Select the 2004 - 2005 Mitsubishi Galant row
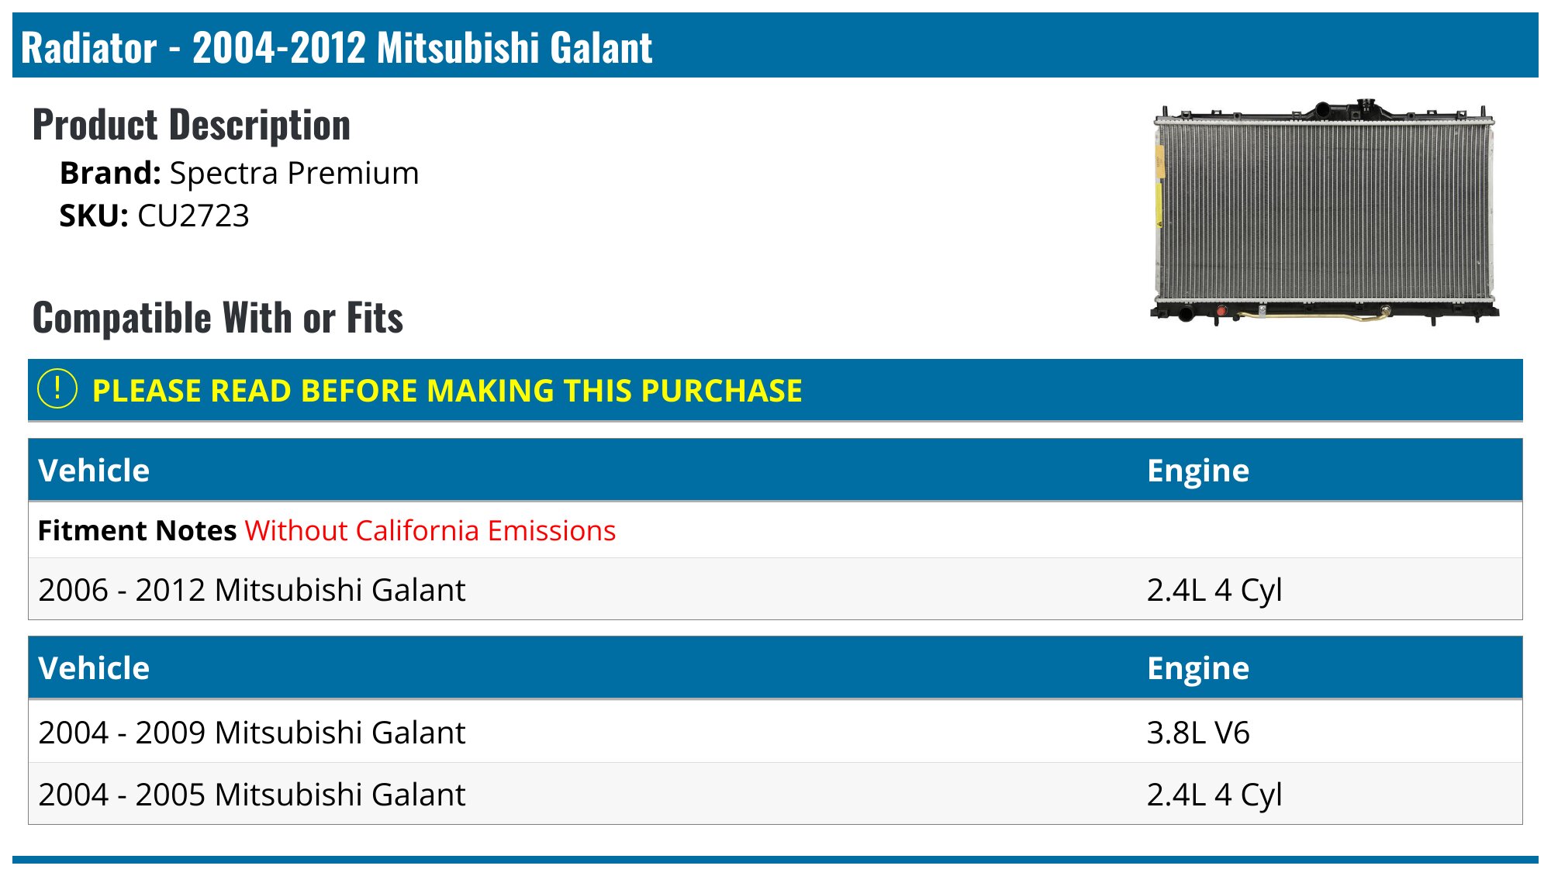 [x=775, y=794]
